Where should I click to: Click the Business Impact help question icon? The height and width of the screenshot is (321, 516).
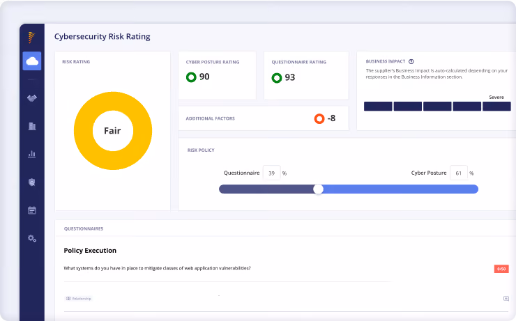411,61
